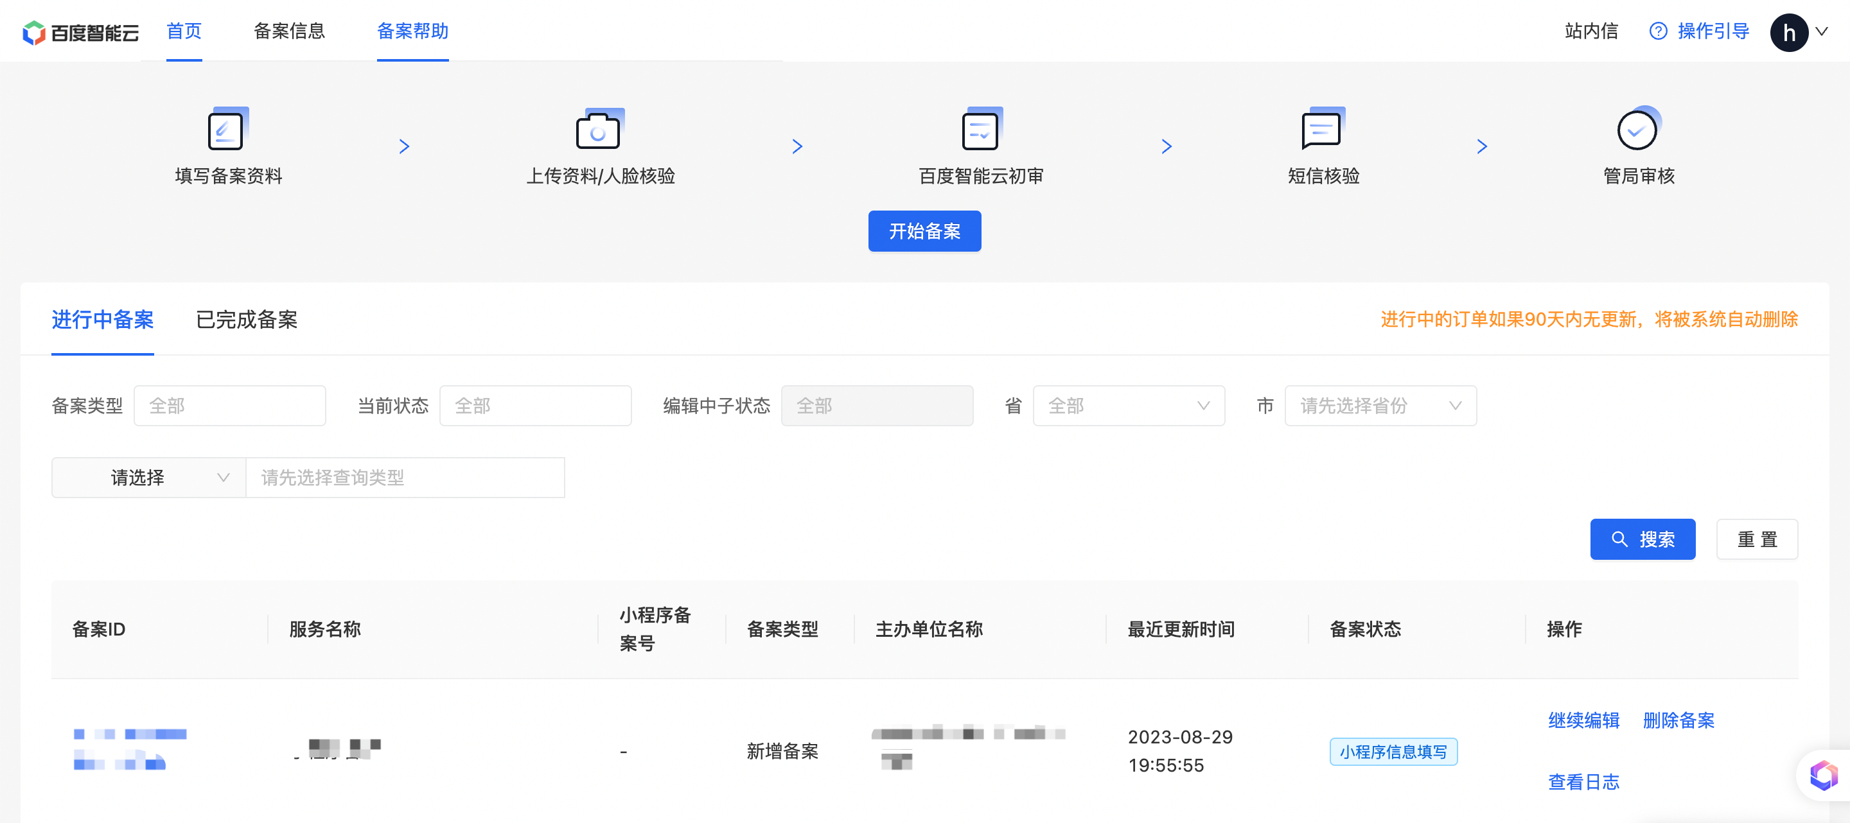Open the 请选择 query type dropdown
Screen dimensions: 1850x823
[x=148, y=477]
